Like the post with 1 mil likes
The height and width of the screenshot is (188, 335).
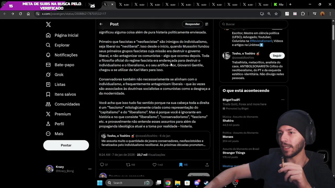[x=154, y=165]
